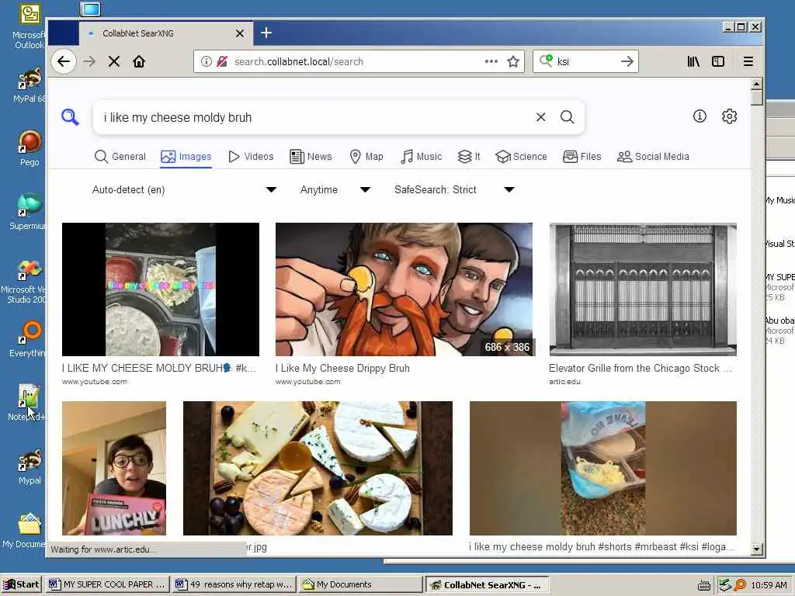Click the browser forward arrow
The height and width of the screenshot is (596, 795).
click(89, 62)
